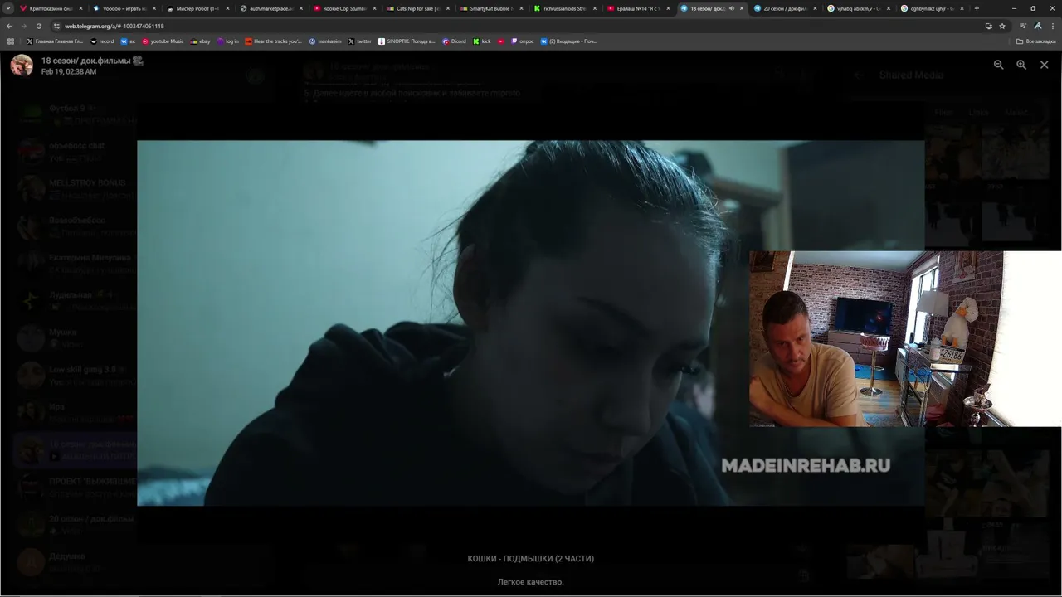Open the X Главная bookmark
Viewport: 1062px width, 597px height.
tap(55, 41)
